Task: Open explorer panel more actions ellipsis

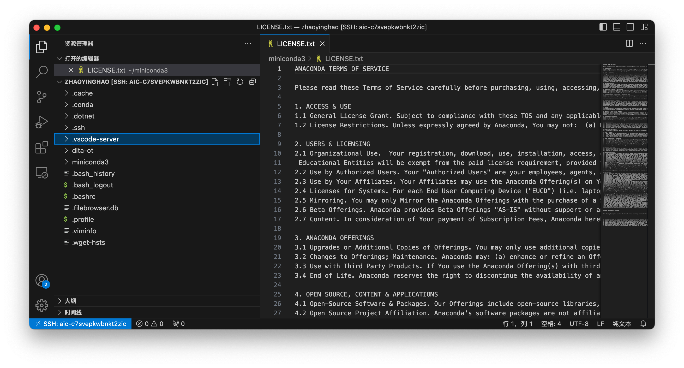Action: point(248,44)
